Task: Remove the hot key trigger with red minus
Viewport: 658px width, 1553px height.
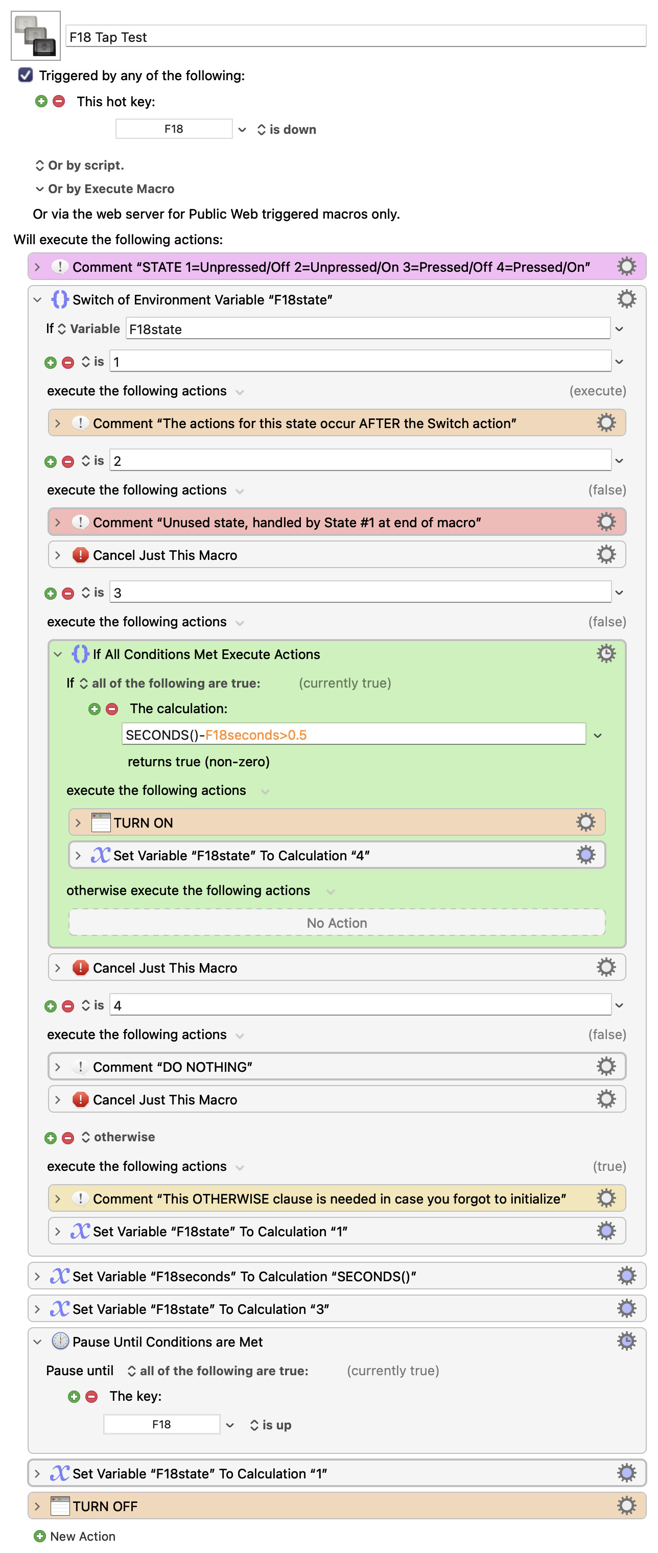Action: [x=59, y=101]
